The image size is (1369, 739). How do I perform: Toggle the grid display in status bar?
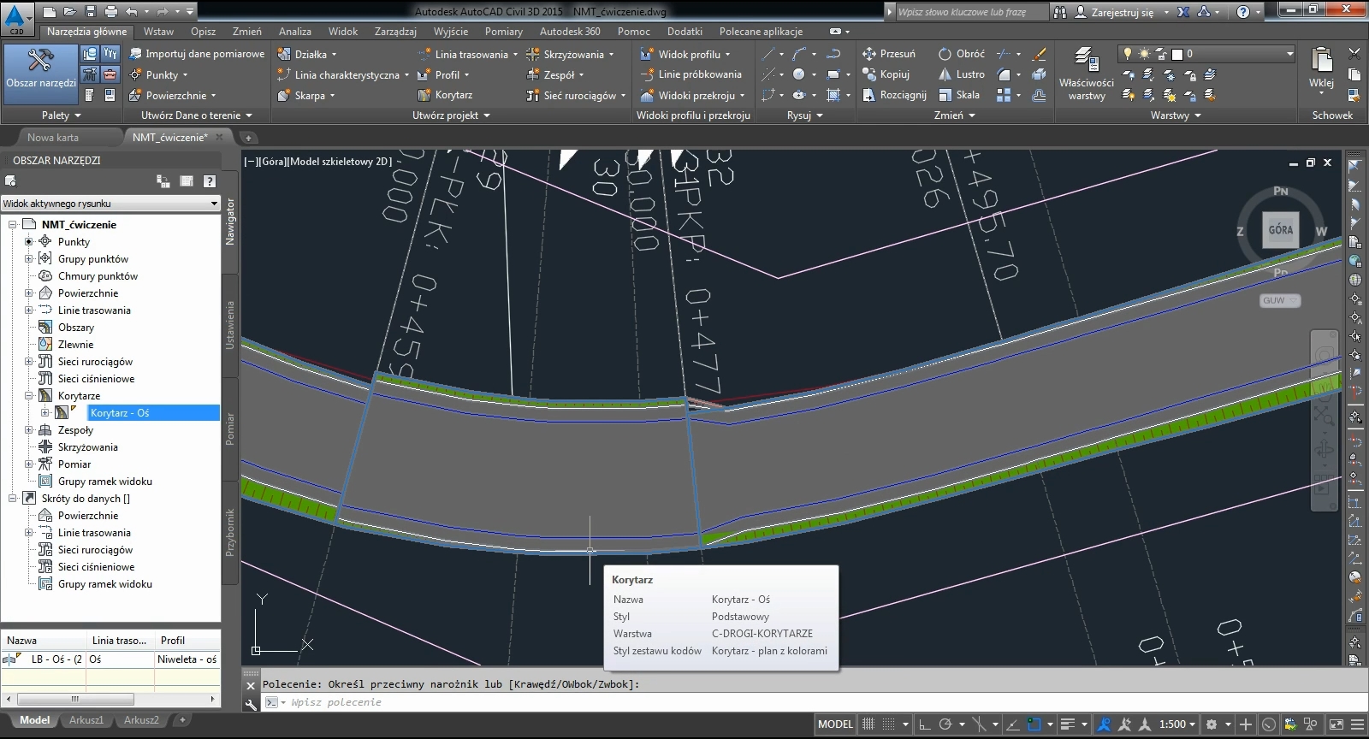click(868, 724)
